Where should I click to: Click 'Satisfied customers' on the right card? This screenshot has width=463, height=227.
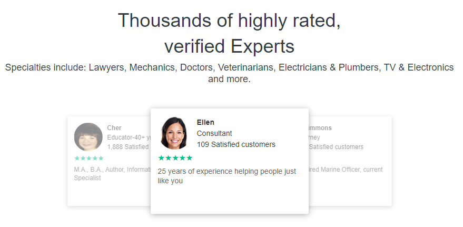[336, 147]
